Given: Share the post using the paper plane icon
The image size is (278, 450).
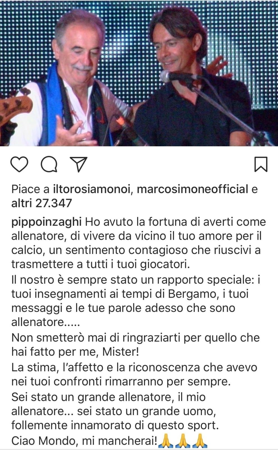Looking at the screenshot, I should (x=79, y=165).
